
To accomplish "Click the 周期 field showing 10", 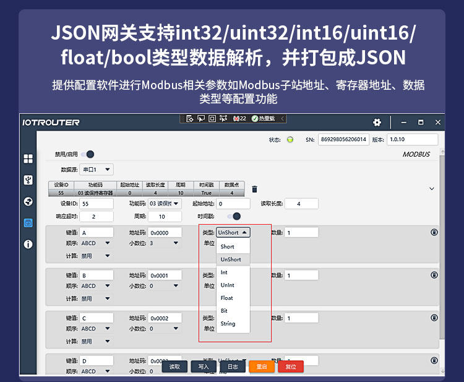I will click(x=165, y=217).
